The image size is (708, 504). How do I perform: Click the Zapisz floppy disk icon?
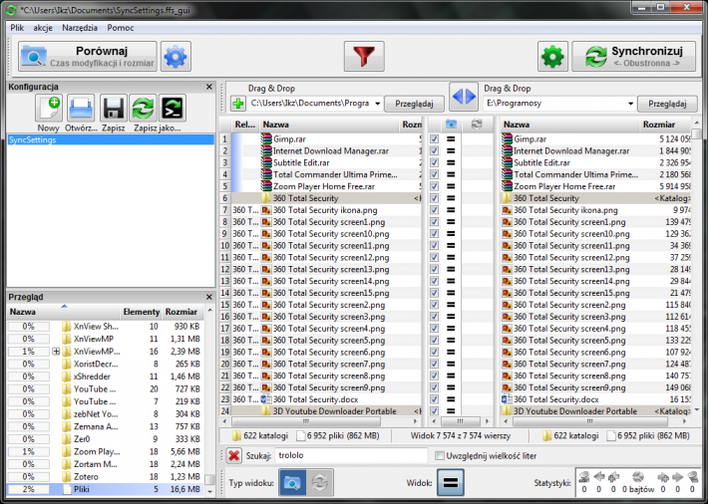[114, 109]
